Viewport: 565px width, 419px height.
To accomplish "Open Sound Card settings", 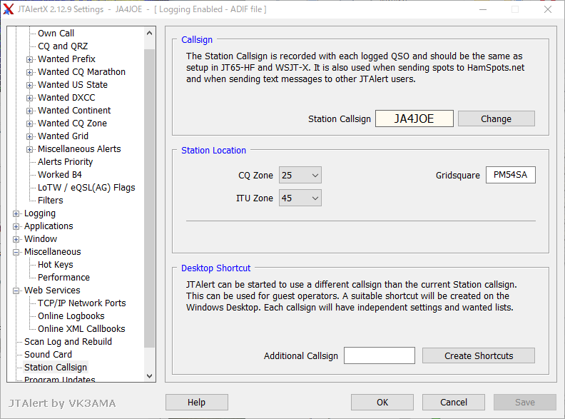I will click(x=48, y=355).
